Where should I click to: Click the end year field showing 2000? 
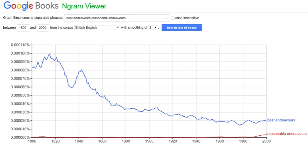(x=43, y=28)
